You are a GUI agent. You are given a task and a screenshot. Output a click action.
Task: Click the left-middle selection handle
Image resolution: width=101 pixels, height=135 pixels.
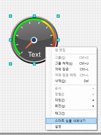coord(10,40)
